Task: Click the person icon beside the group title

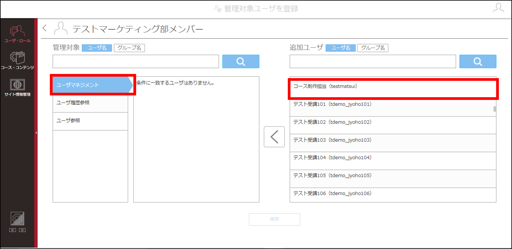Action: pos(61,28)
